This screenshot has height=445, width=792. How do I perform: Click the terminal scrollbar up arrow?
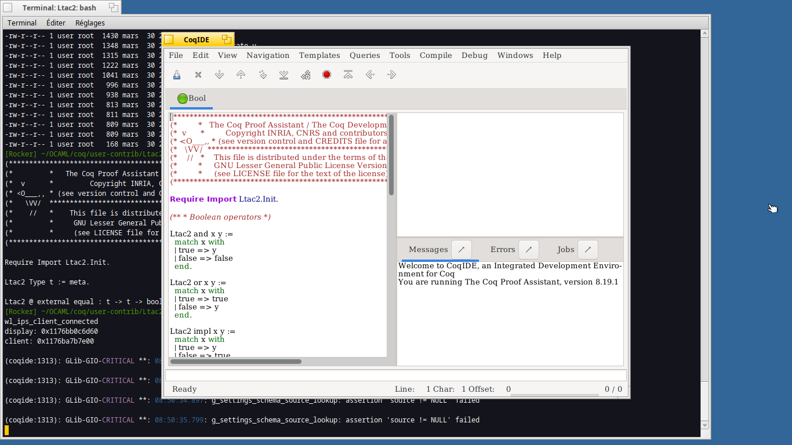click(705, 34)
